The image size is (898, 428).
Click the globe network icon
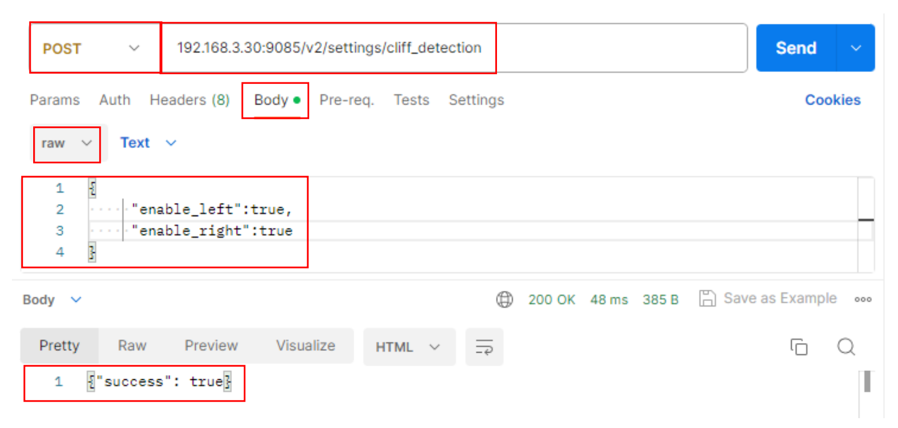click(504, 299)
